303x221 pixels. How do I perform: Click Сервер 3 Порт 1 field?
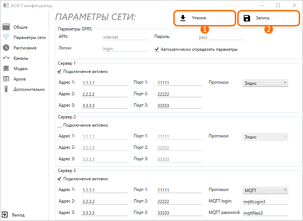179,190
